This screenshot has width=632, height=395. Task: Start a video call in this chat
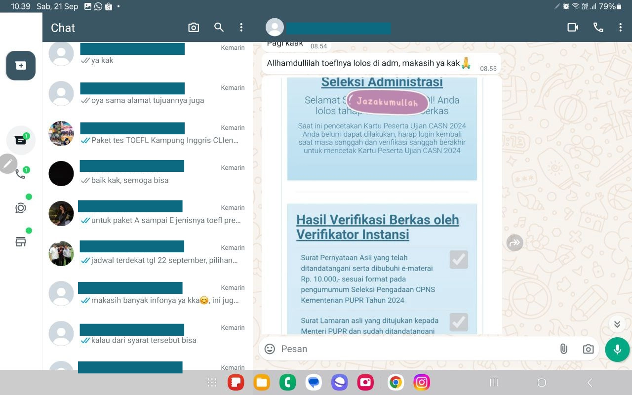coord(573,28)
